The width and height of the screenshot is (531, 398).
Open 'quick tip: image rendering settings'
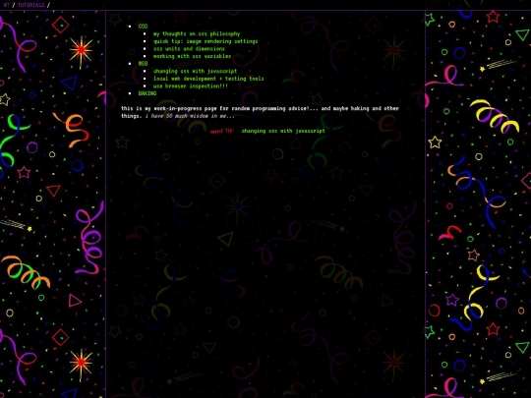206,41
